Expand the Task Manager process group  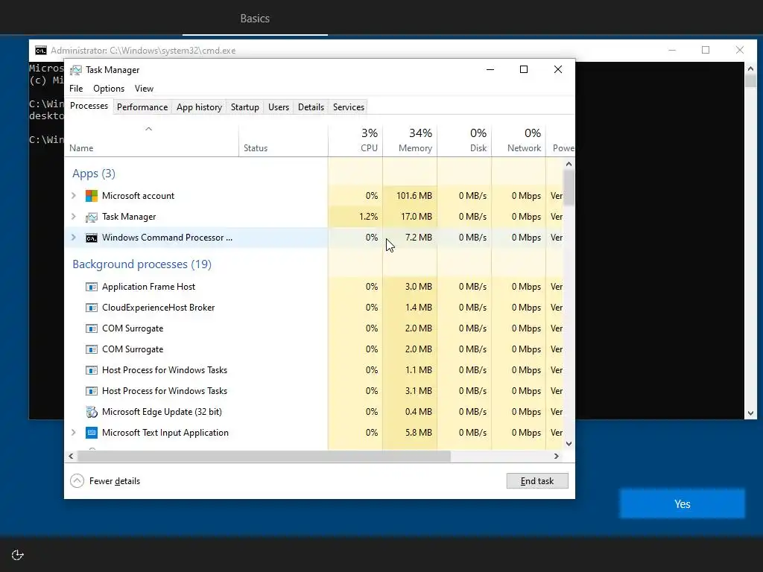[74, 217]
